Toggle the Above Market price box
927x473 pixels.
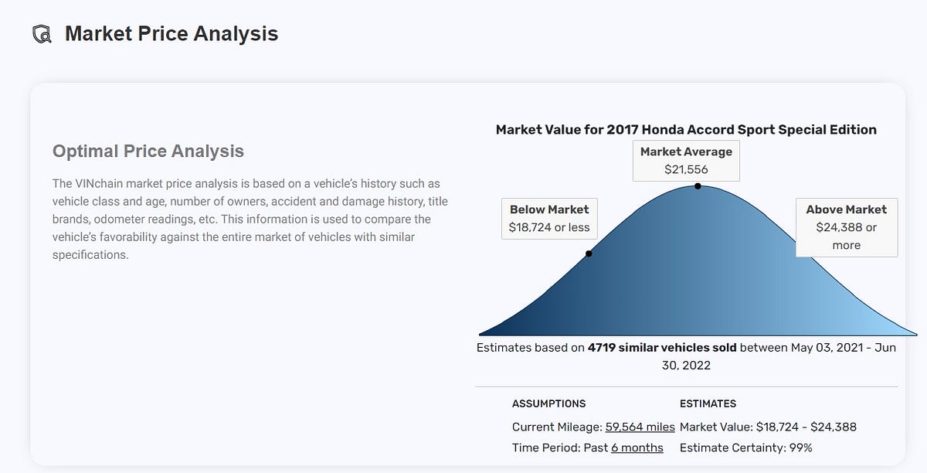pos(847,226)
